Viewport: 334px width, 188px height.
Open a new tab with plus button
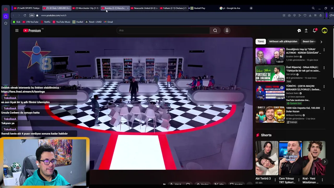point(251,8)
